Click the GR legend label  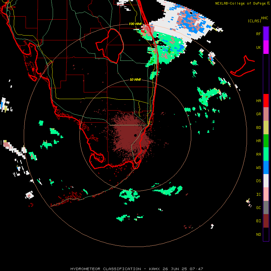coord(258,114)
